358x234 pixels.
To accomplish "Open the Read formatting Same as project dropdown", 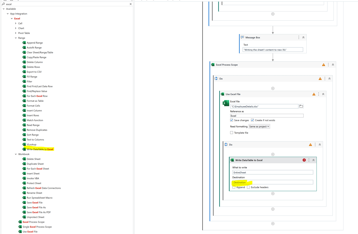I will coord(259,126).
